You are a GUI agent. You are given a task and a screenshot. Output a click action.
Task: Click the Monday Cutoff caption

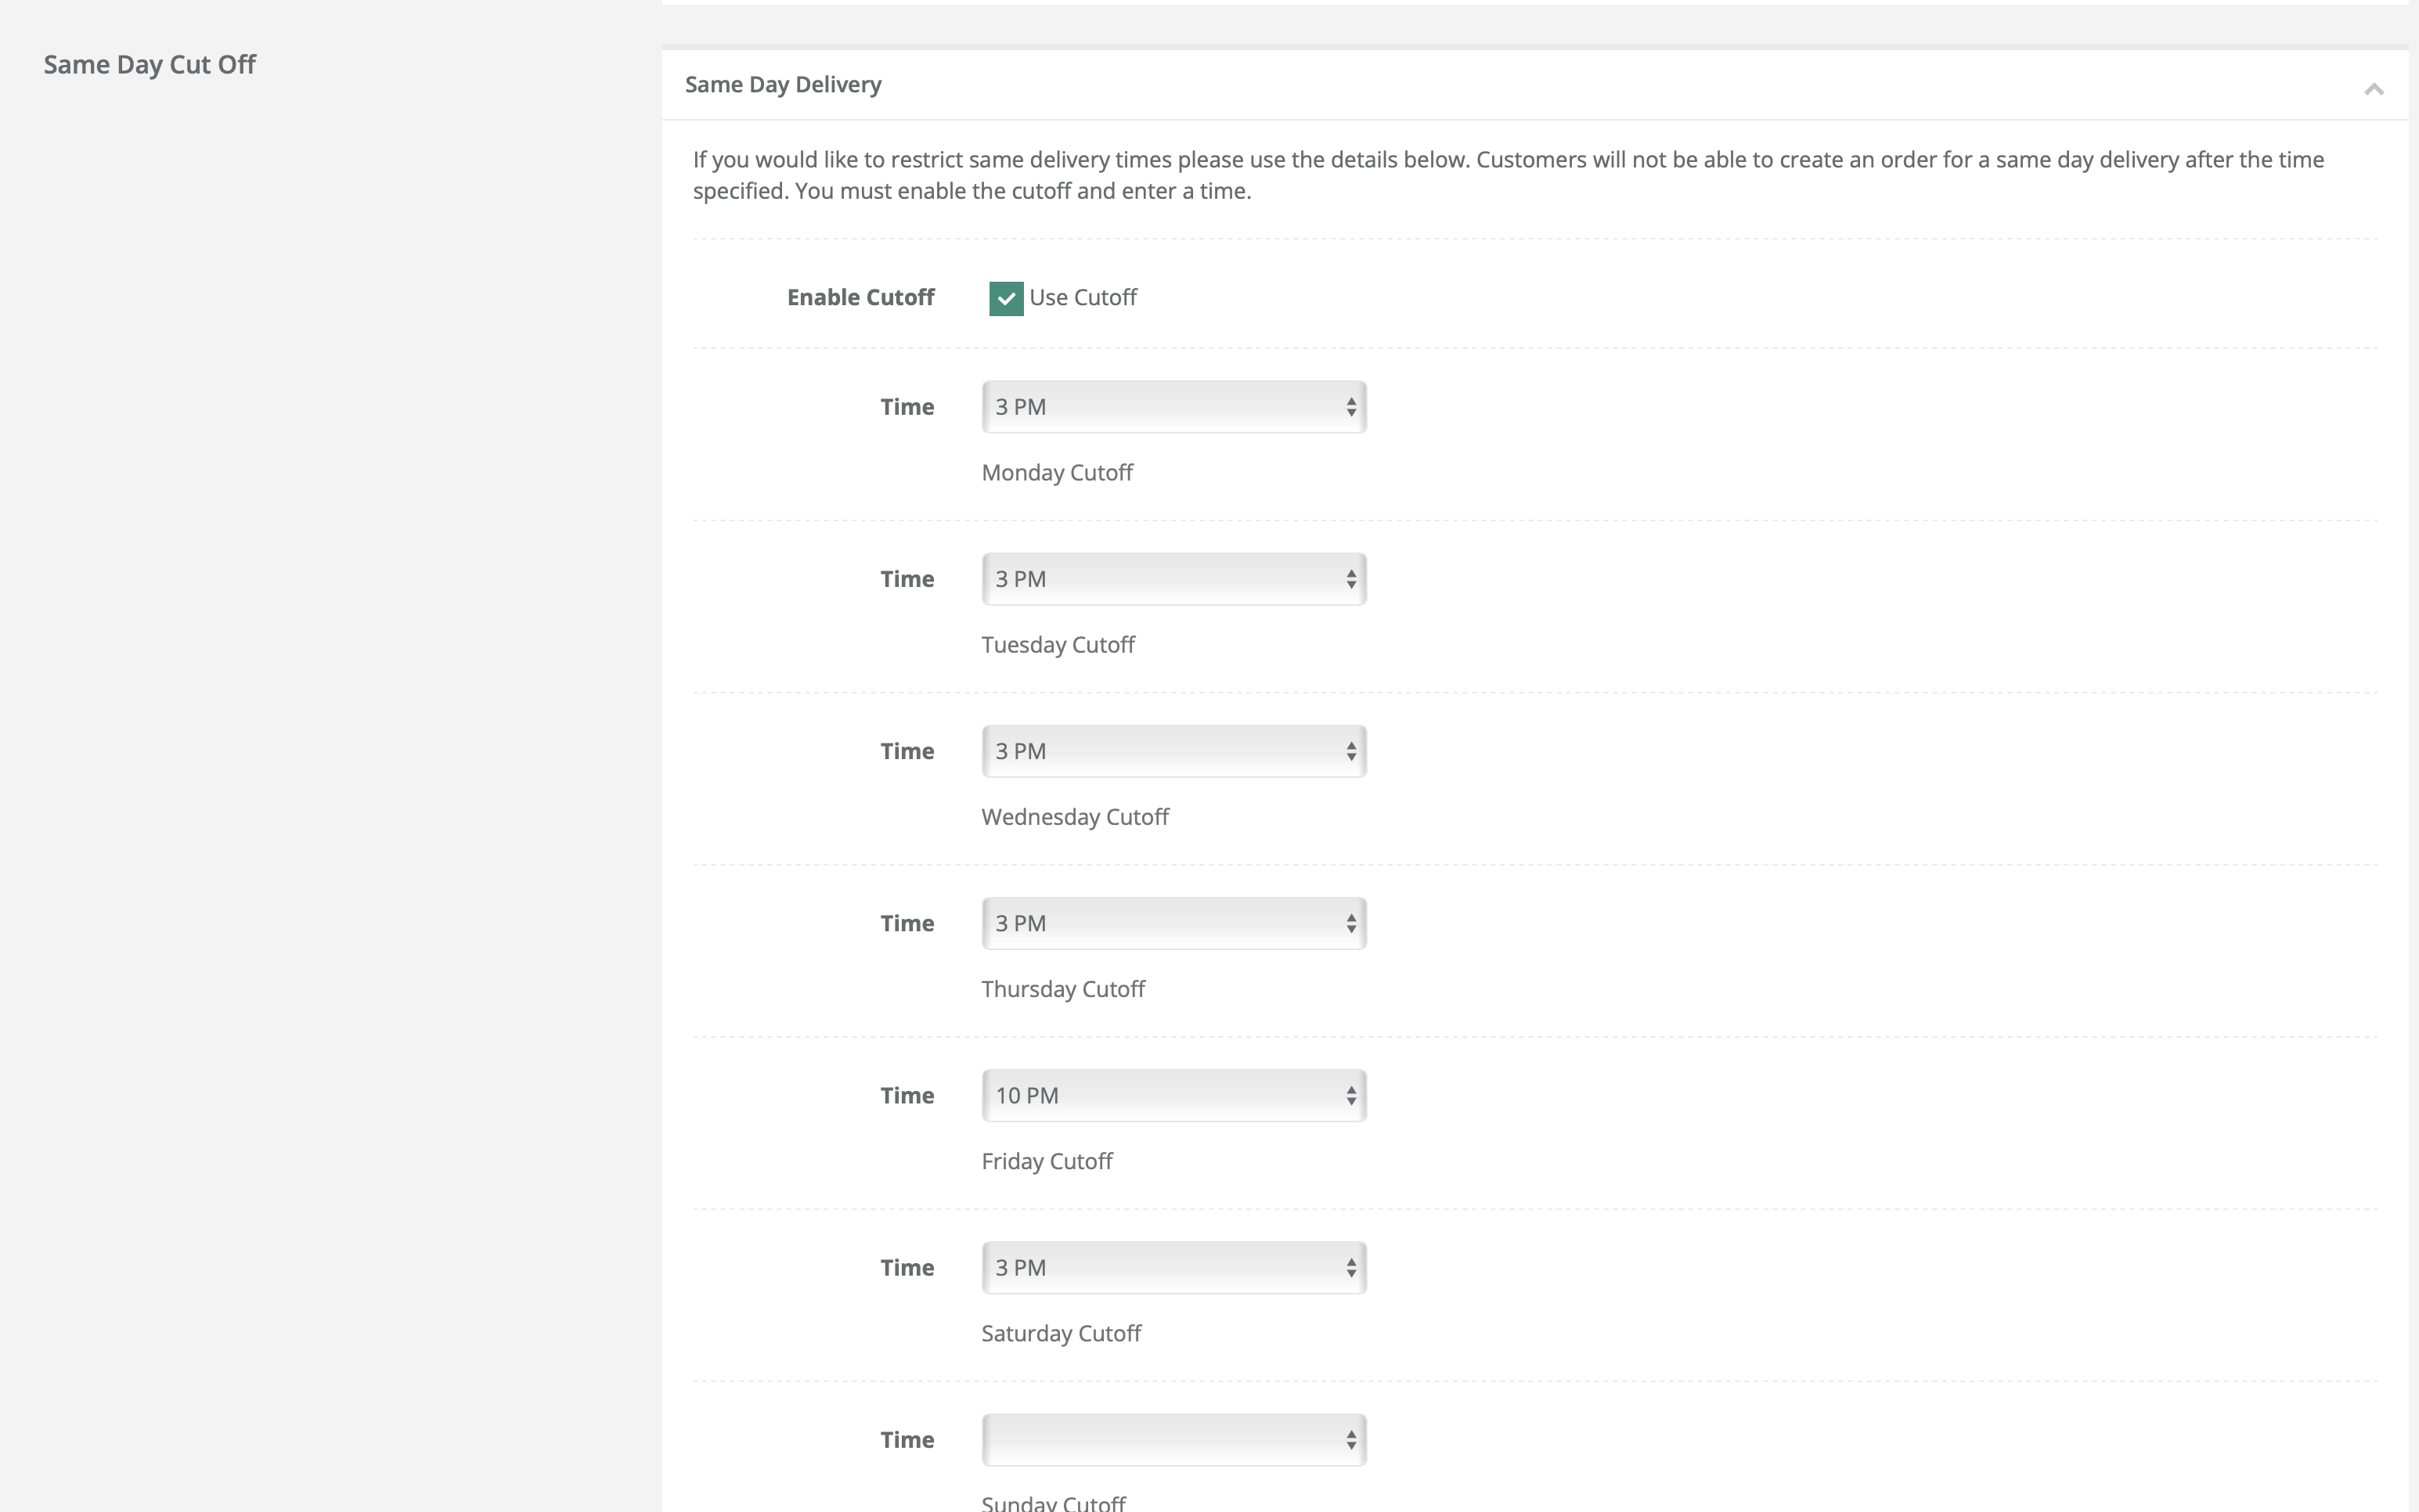[1057, 473]
